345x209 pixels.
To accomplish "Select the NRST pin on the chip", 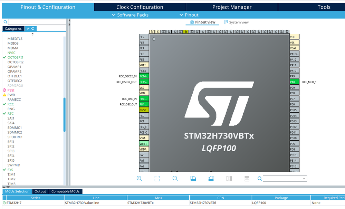I will click(x=144, y=110).
